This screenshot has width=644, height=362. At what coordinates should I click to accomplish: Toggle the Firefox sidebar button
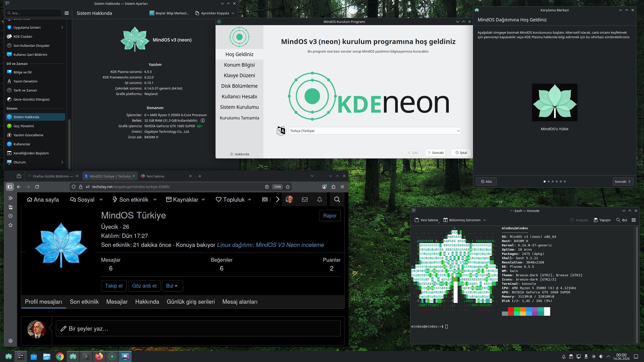tap(10, 187)
